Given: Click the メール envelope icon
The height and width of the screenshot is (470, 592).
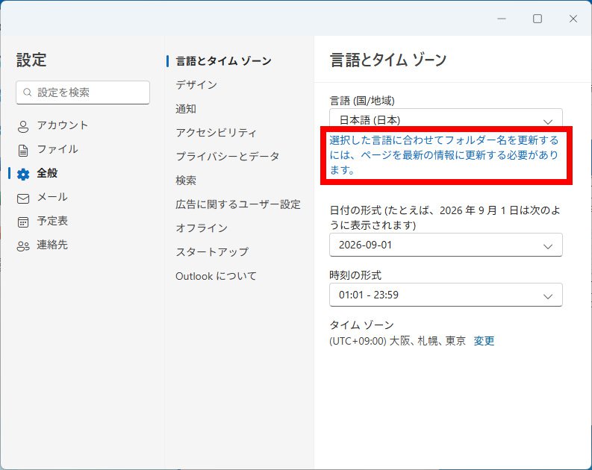Looking at the screenshot, I should click(x=23, y=198).
